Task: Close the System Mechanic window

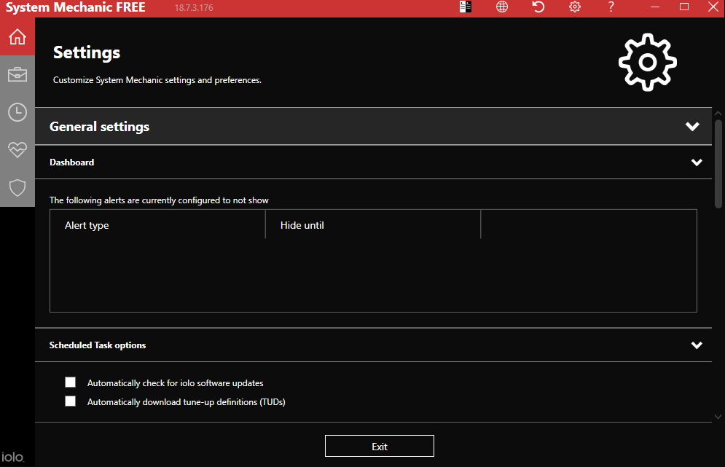Action: [x=713, y=7]
